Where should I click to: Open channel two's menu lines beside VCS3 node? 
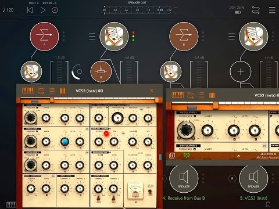coord(92,37)
